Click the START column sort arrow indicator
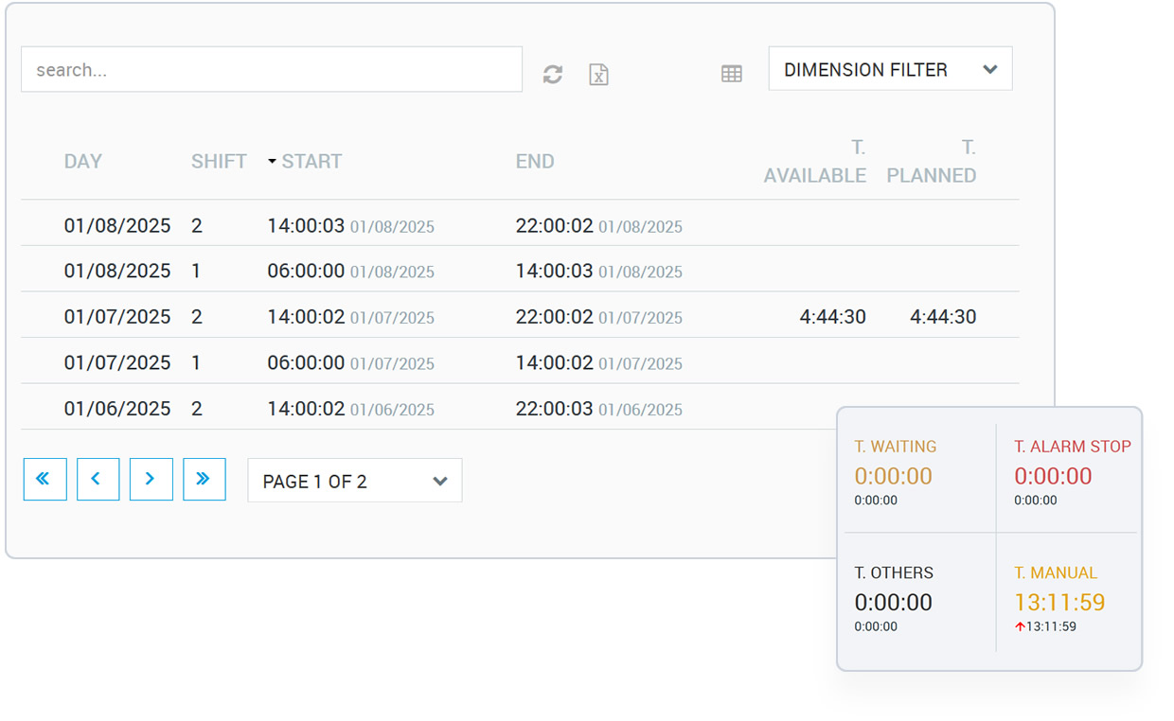The width and height of the screenshot is (1174, 721). pyautogui.click(x=273, y=162)
